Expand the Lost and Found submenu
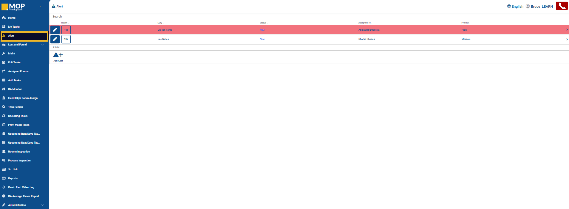The width and height of the screenshot is (569, 209). pyautogui.click(x=42, y=45)
